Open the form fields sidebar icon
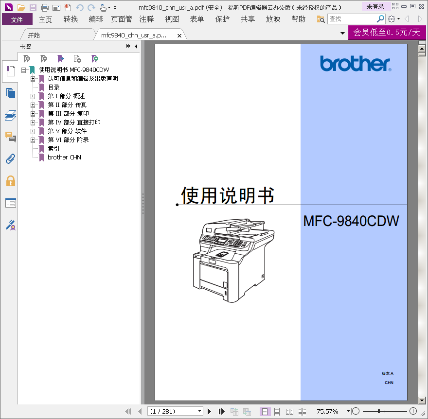The width and height of the screenshot is (428, 419). 10,203
